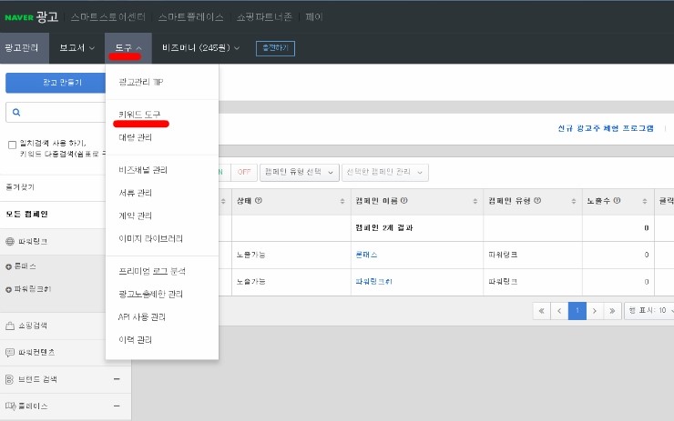The height and width of the screenshot is (421, 674).
Task: Go to previous page arrow
Action: 559,311
